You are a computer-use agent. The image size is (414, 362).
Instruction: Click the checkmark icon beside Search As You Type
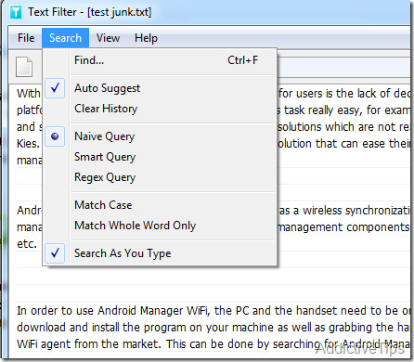[x=55, y=253]
